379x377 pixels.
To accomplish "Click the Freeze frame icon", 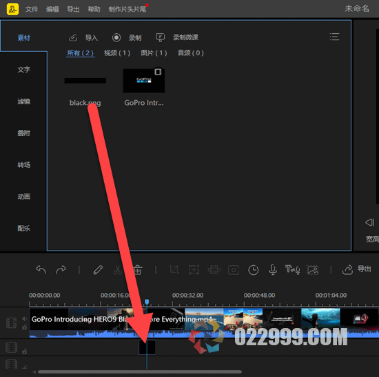I will click(x=234, y=270).
